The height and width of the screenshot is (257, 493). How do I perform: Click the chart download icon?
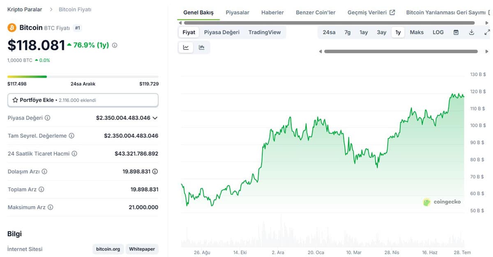[472, 32]
